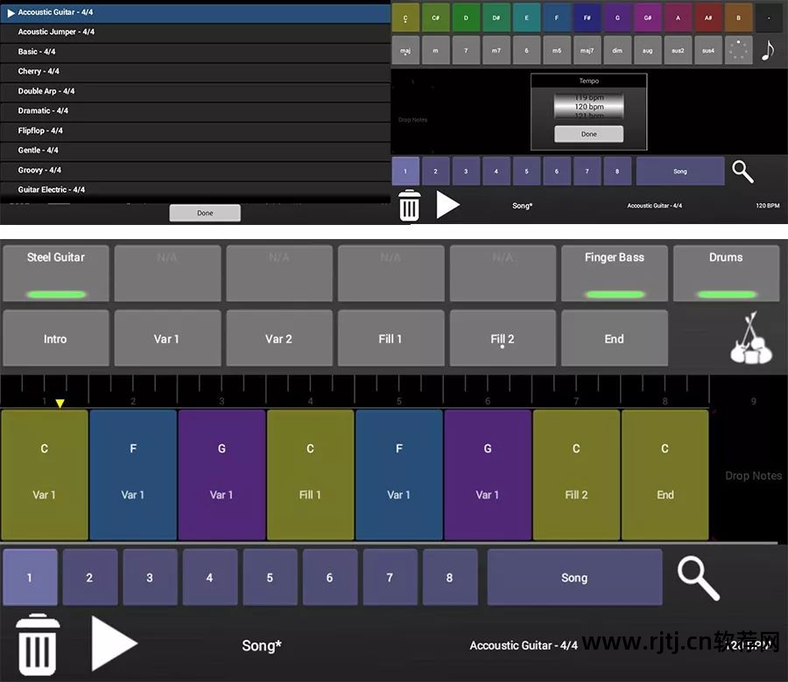
Task: Click the Var 2 pattern button
Action: (279, 338)
